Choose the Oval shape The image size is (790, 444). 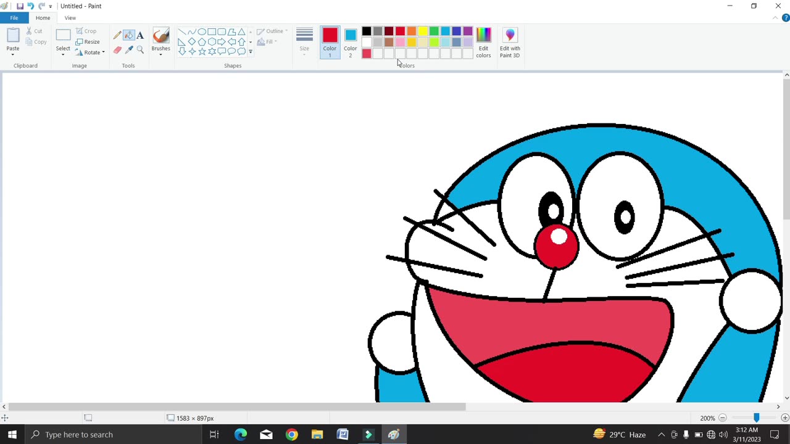point(202,32)
